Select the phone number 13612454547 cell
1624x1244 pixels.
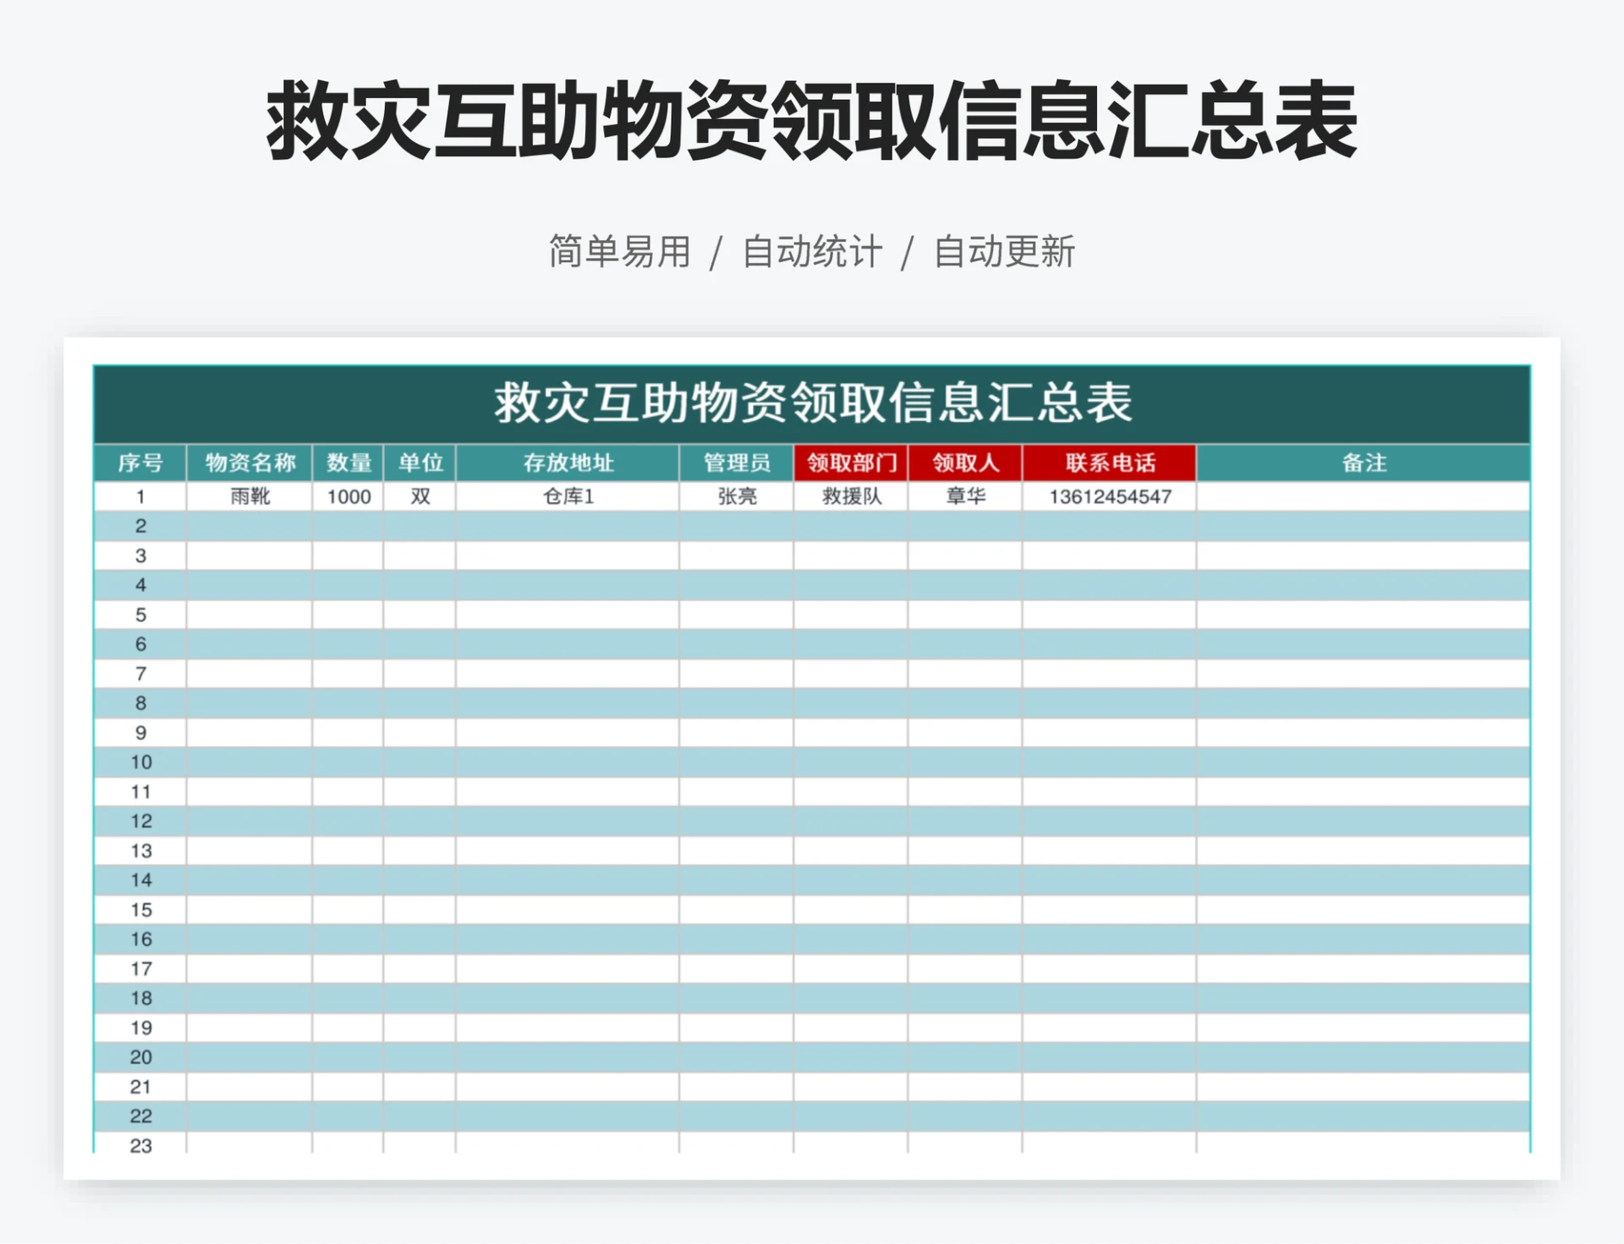click(x=1108, y=497)
